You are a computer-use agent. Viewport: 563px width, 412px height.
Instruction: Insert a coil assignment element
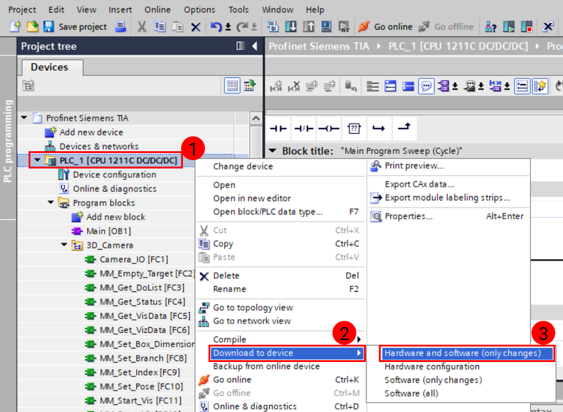click(329, 128)
